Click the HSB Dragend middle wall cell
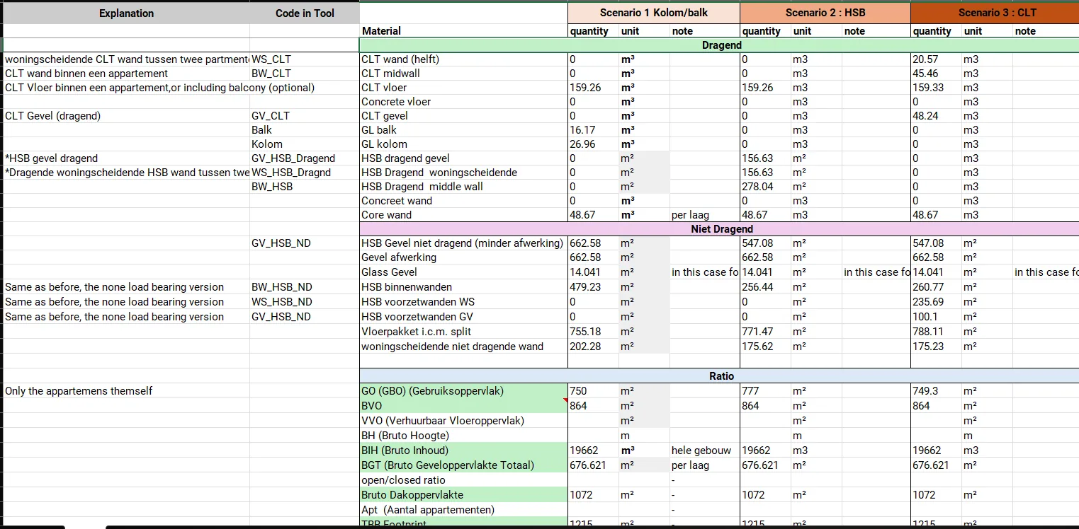 click(463, 187)
